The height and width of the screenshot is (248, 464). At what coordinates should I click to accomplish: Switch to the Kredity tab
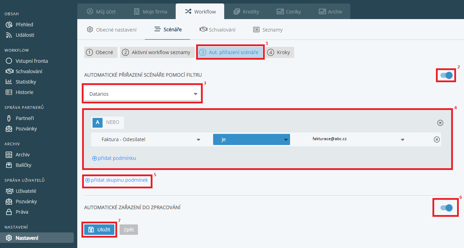246,11
